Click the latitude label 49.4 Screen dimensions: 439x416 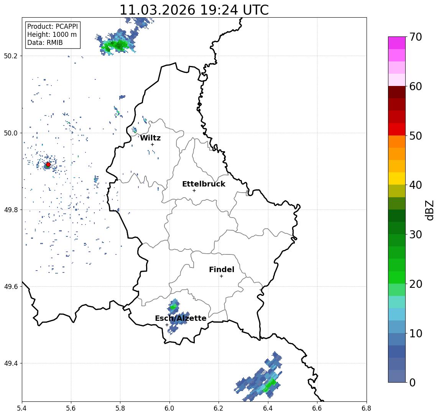(10, 363)
